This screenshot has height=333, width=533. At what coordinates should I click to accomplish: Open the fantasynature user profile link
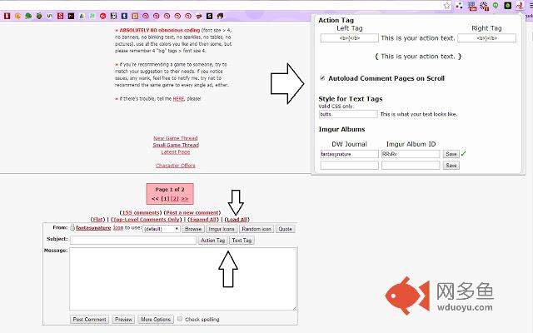tap(93, 227)
